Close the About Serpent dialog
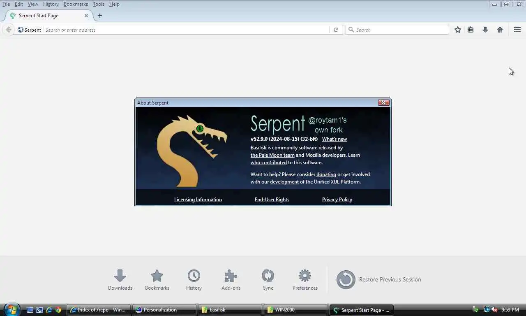 coord(384,102)
